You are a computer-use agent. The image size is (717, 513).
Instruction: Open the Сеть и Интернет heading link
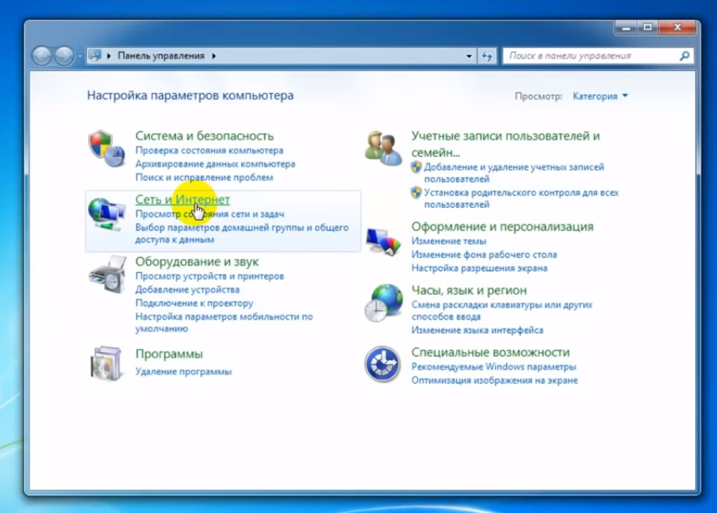[x=182, y=200]
